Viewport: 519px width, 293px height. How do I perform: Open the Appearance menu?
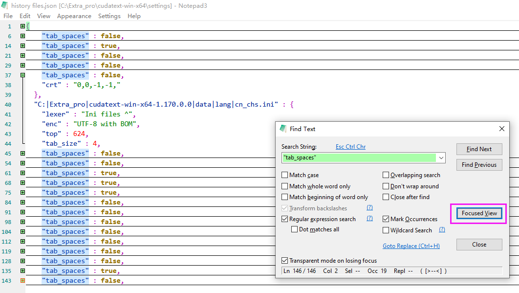(x=74, y=16)
